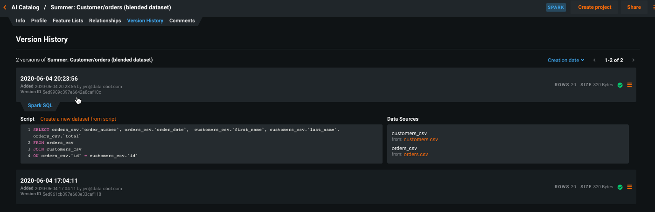Click the back arrow beside AI Catalog
Viewport: 655px width, 212px height.
pyautogui.click(x=5, y=7)
